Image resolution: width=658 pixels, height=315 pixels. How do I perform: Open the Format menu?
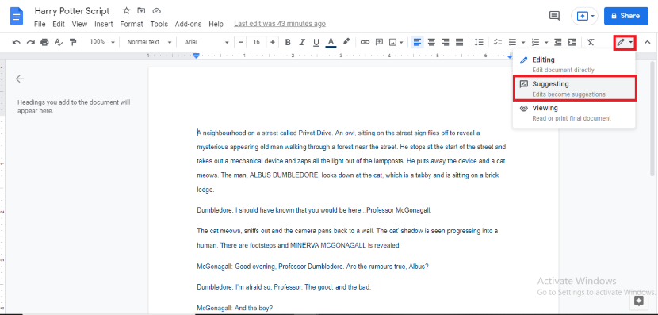click(132, 24)
